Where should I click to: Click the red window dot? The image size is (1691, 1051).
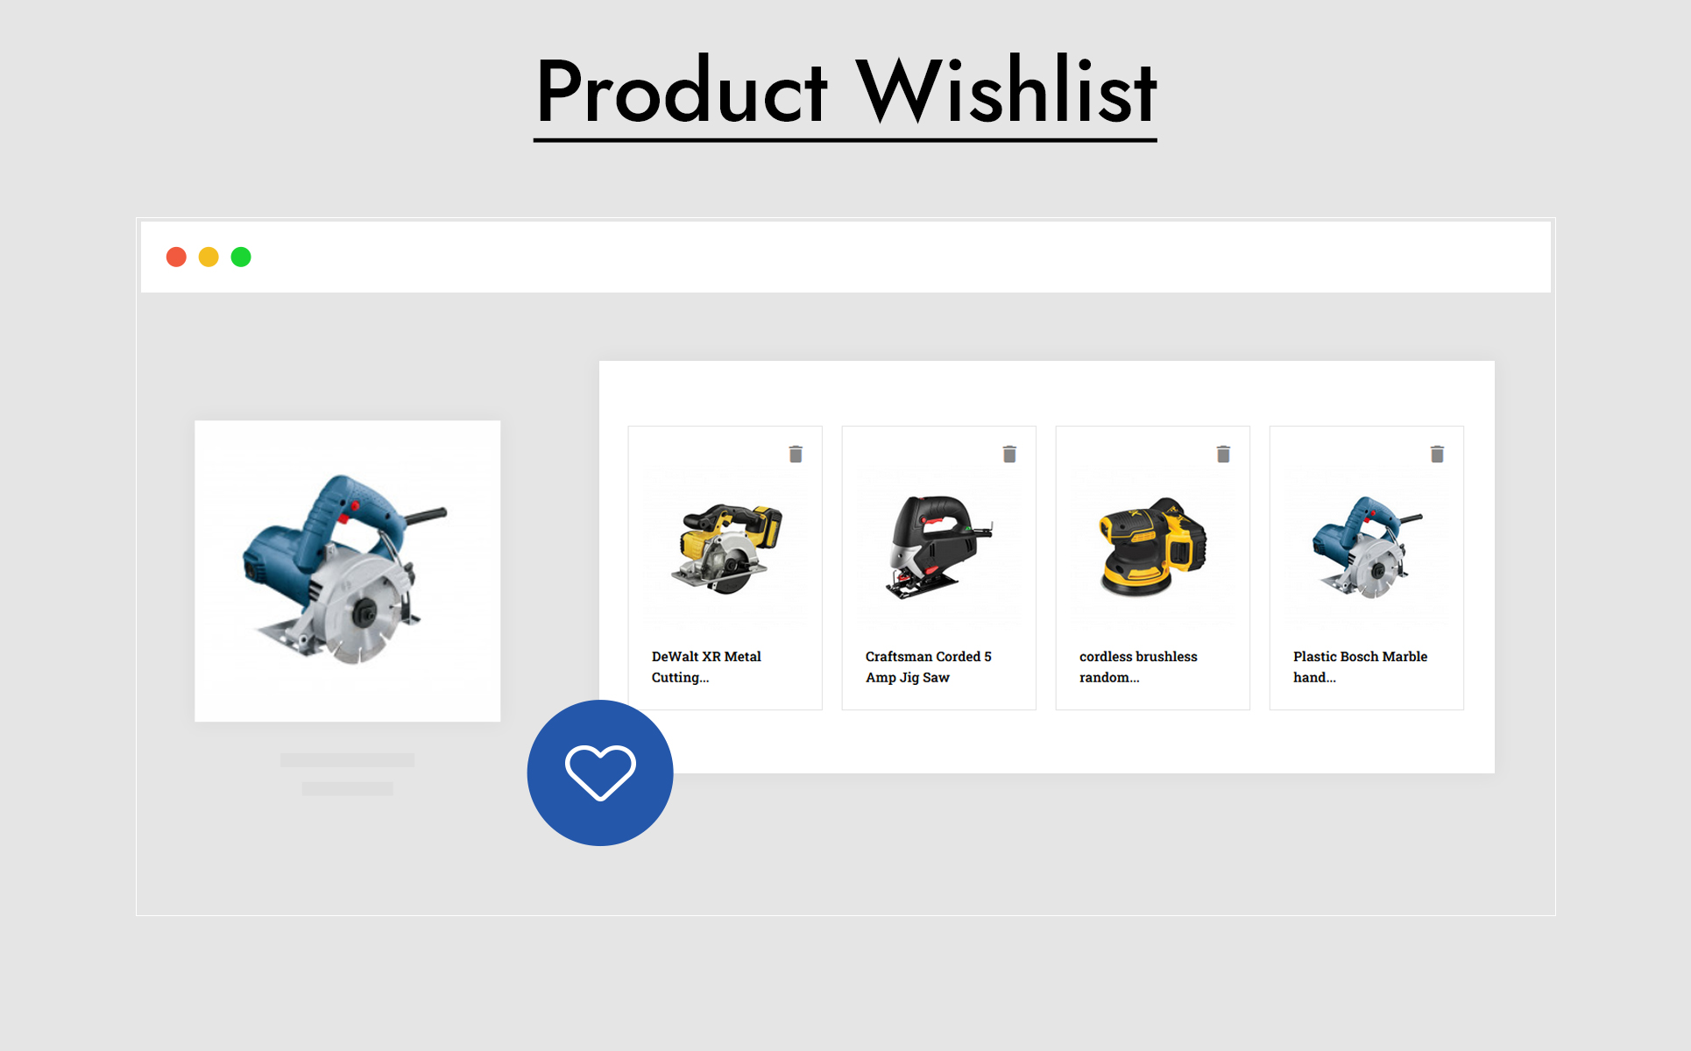[x=176, y=257]
